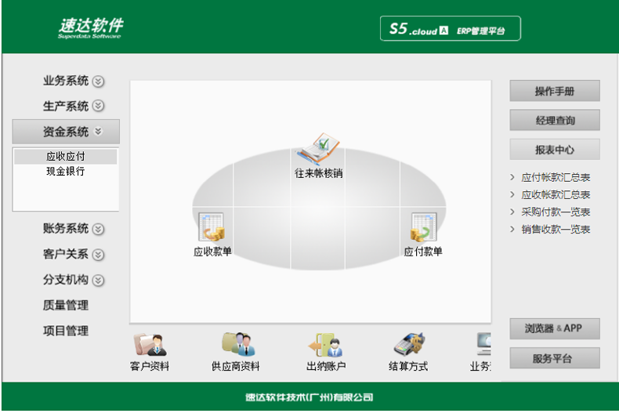
Task: Click the 操作手册 button
Action: [555, 91]
